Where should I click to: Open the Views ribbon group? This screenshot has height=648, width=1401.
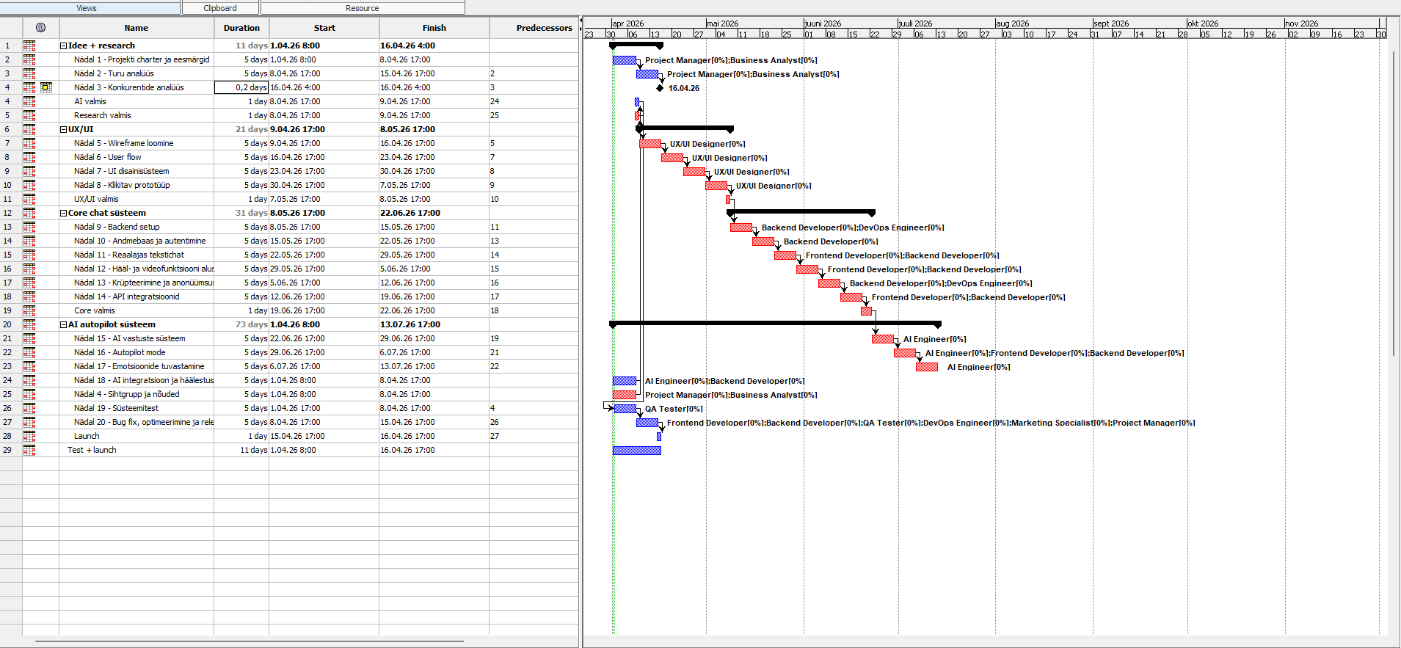(x=87, y=8)
